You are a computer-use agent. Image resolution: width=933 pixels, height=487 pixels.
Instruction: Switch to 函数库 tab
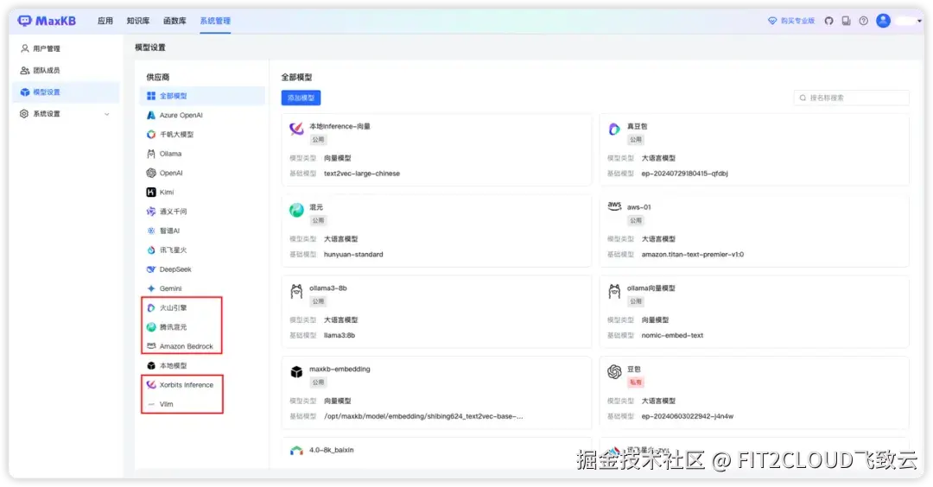(175, 21)
